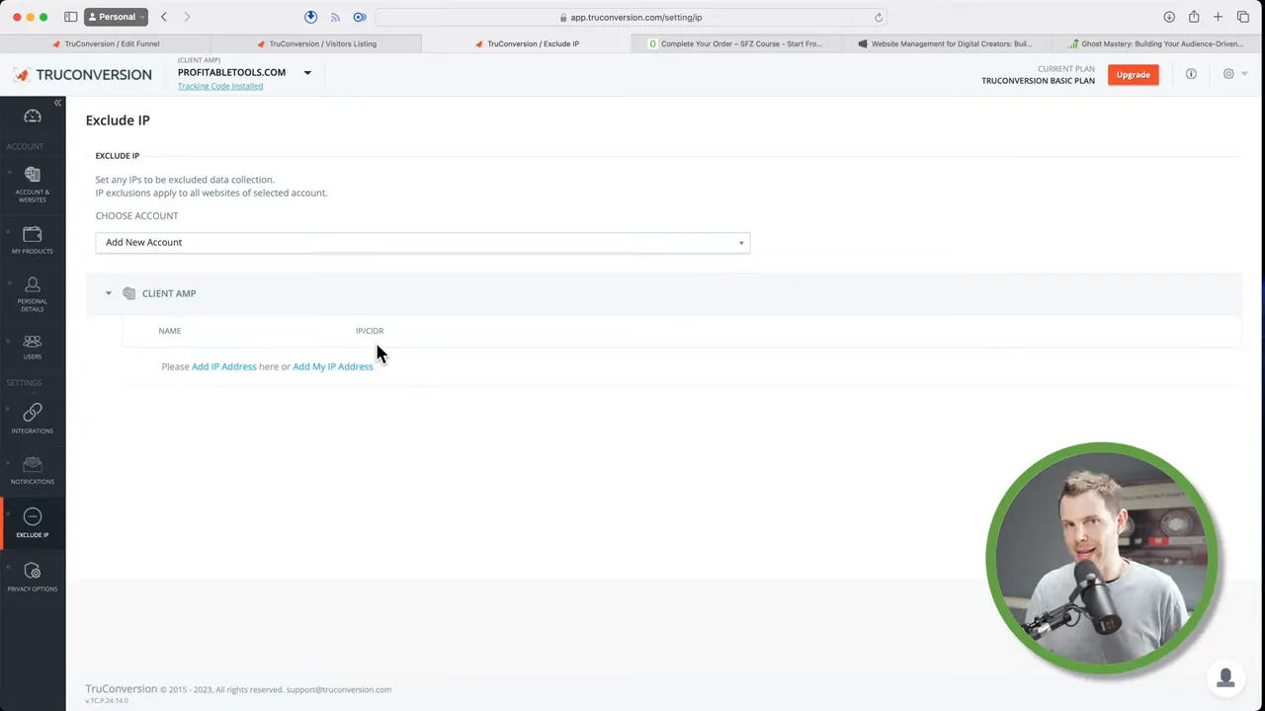The height and width of the screenshot is (711, 1265).
Task: Open the Share menu in Safari
Action: [1194, 17]
